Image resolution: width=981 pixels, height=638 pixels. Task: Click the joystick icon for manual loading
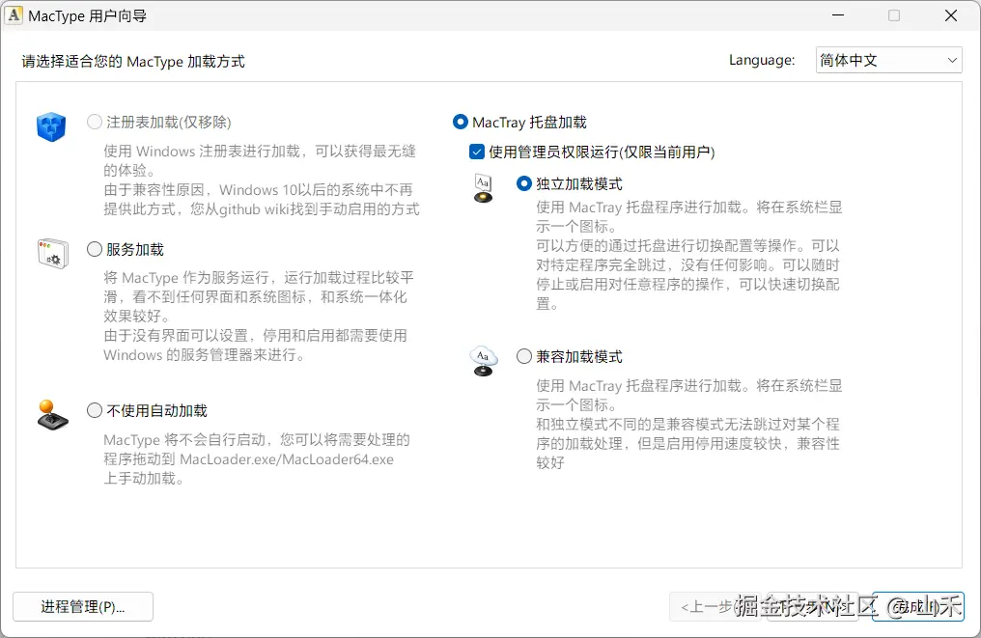(x=52, y=415)
